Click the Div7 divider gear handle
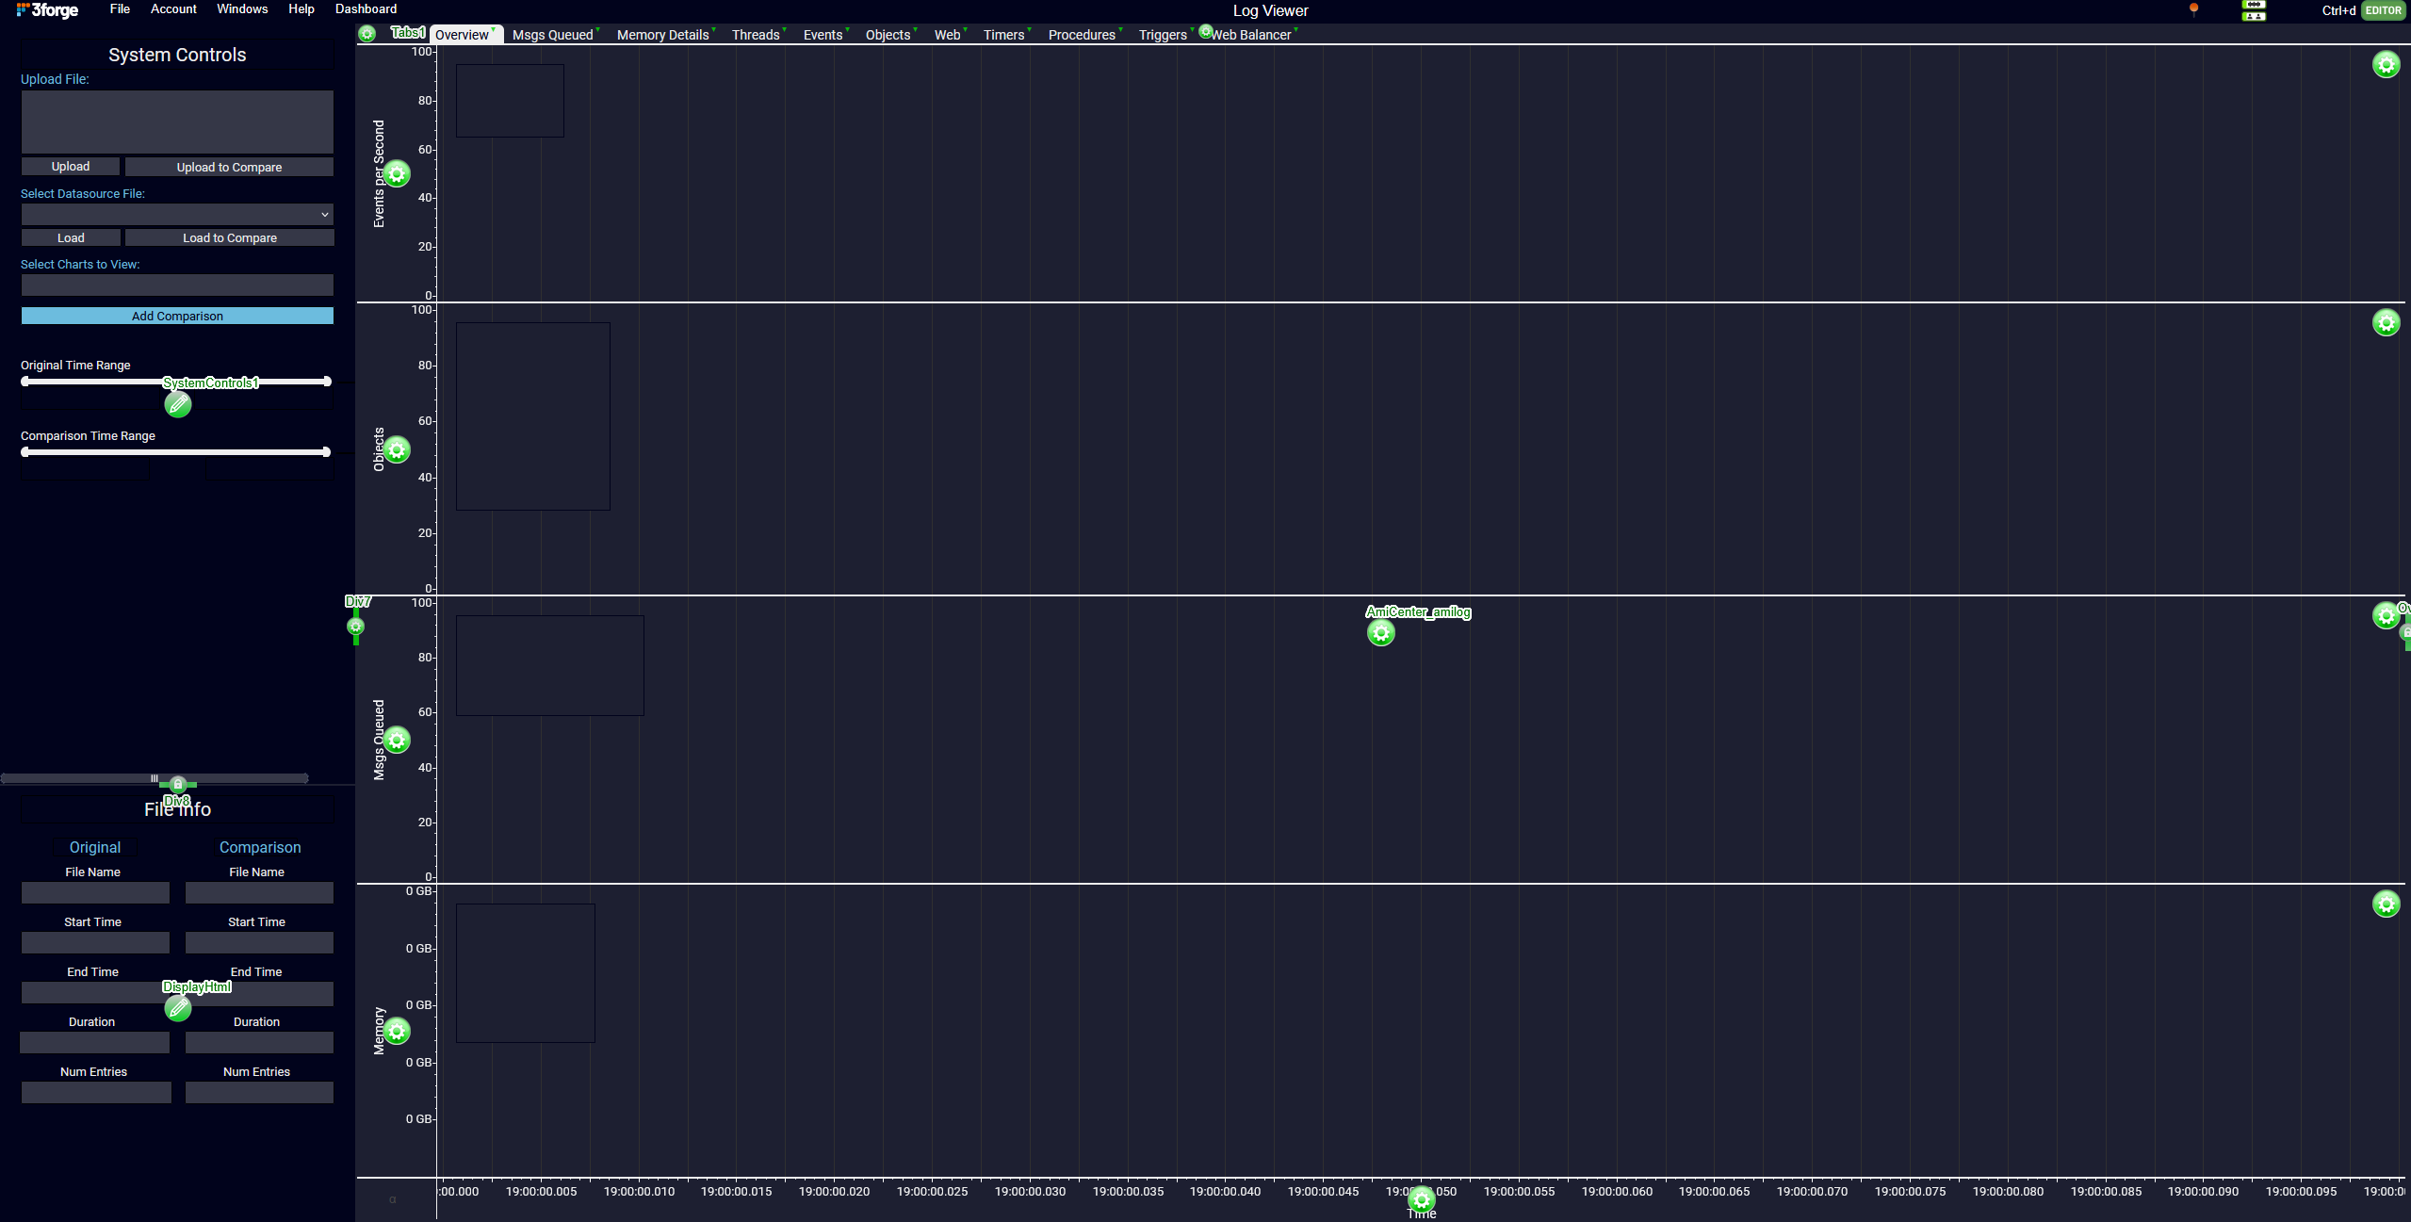Screen dimensions: 2411x1222 click(x=356, y=627)
